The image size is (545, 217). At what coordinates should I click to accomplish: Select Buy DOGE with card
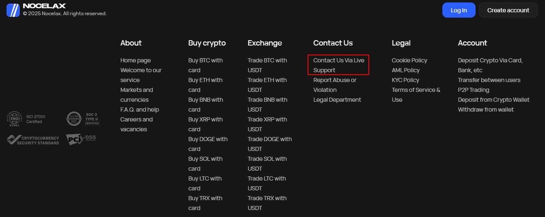coord(208,144)
